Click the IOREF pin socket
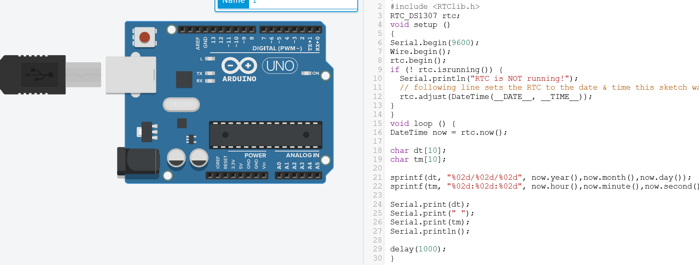This screenshot has width=699, height=265. point(218,176)
